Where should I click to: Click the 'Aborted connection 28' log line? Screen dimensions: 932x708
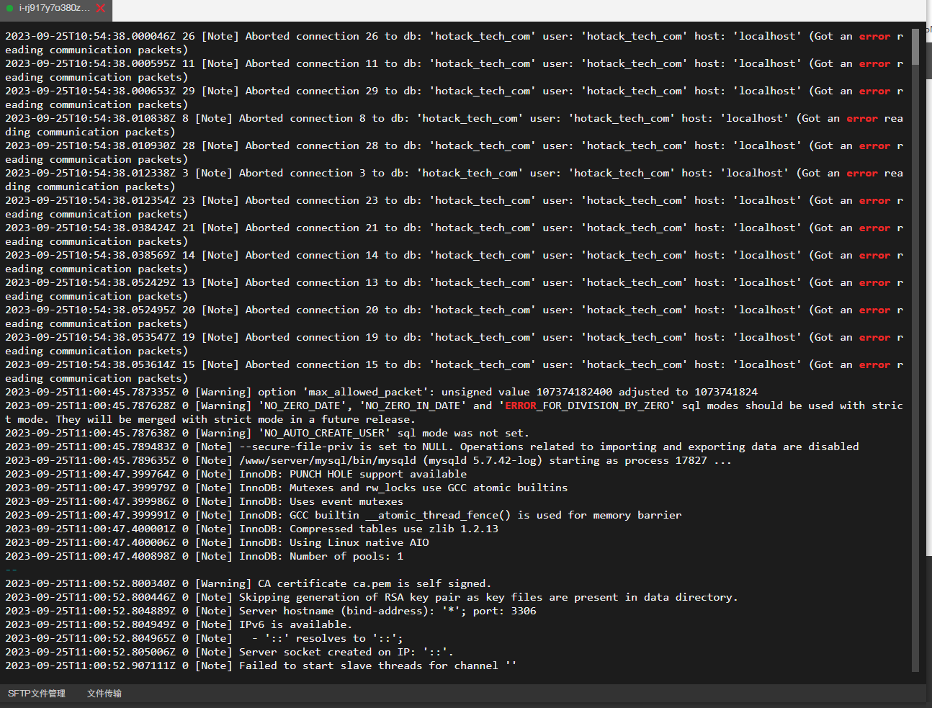[454, 153]
